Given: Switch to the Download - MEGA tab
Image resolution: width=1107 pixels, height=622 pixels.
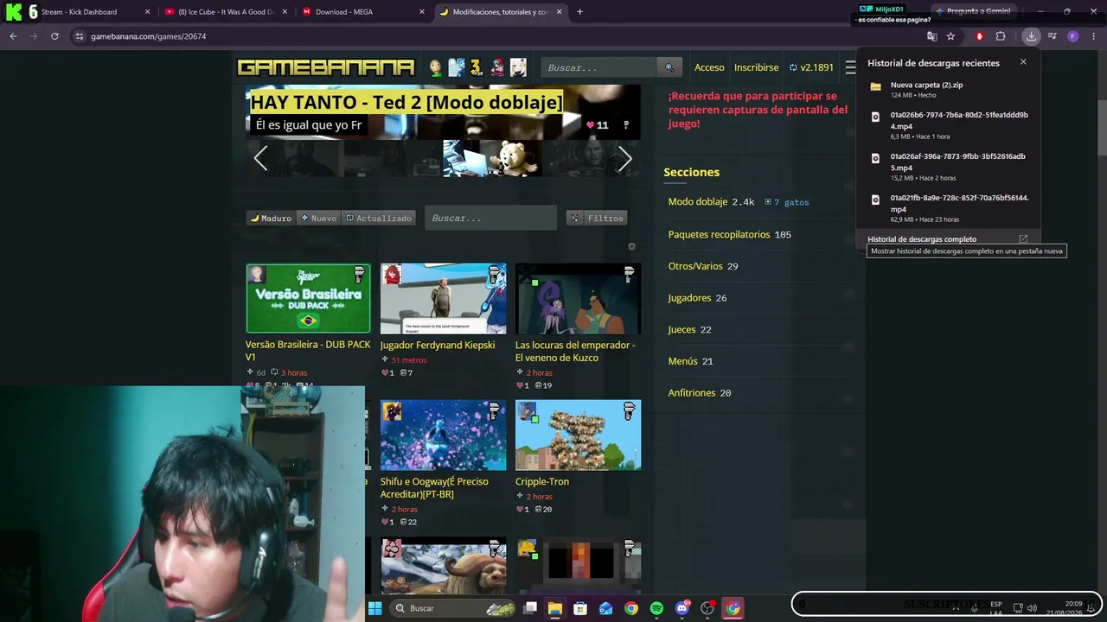Looking at the screenshot, I should [363, 12].
